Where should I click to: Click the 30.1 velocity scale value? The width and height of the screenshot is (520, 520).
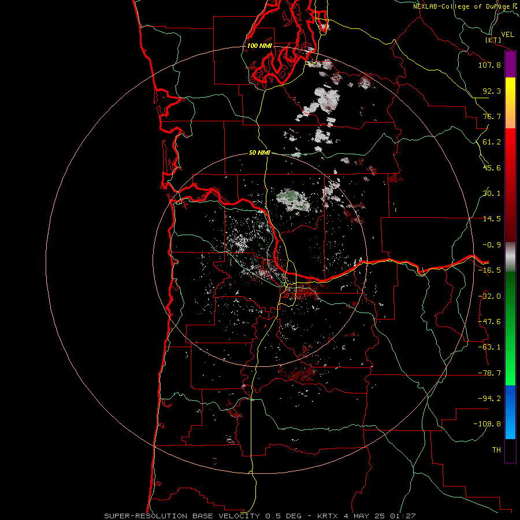coord(492,194)
